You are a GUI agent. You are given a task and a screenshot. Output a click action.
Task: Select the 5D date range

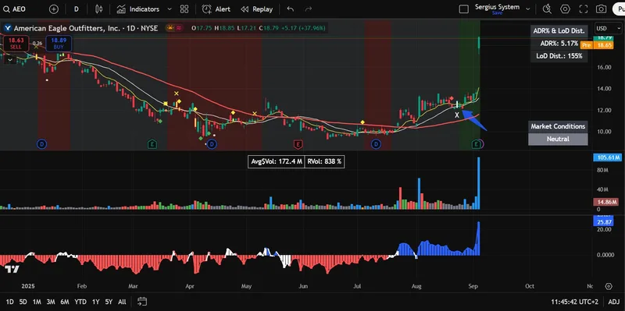(x=23, y=302)
